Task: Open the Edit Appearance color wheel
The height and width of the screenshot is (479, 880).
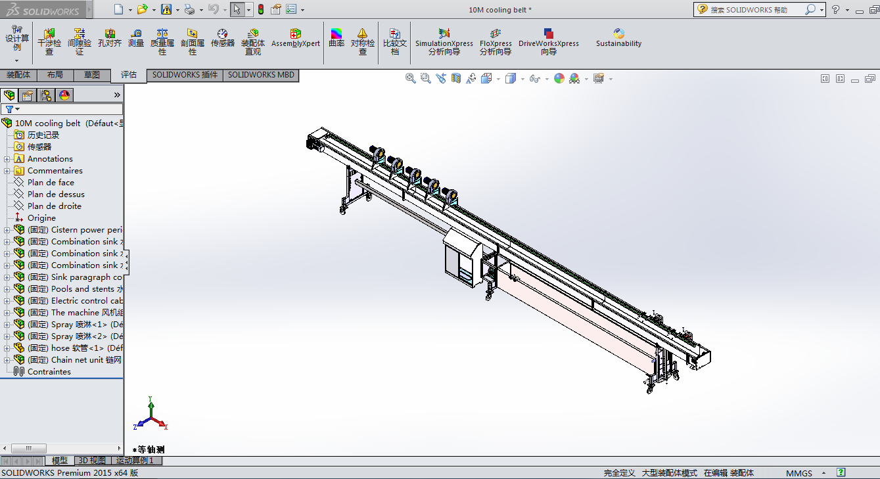Action: click(x=559, y=78)
